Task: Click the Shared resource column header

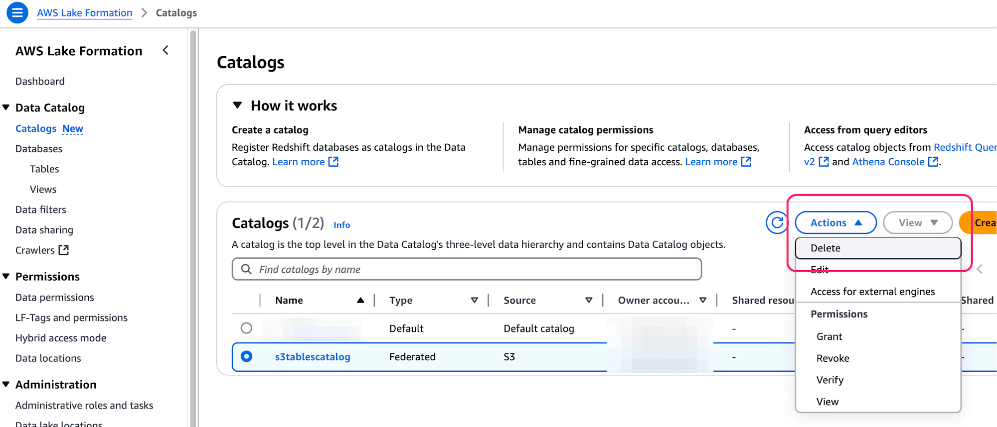Action: tap(763, 300)
